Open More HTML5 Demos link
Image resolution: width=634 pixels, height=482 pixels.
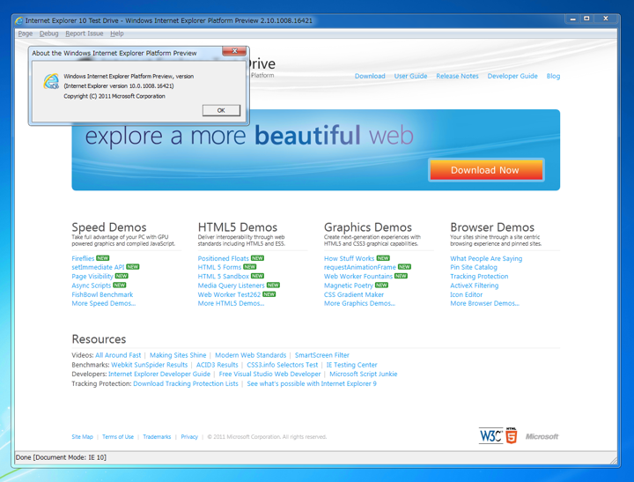tap(231, 303)
